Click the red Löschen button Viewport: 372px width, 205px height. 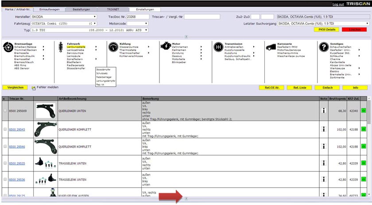(x=355, y=30)
